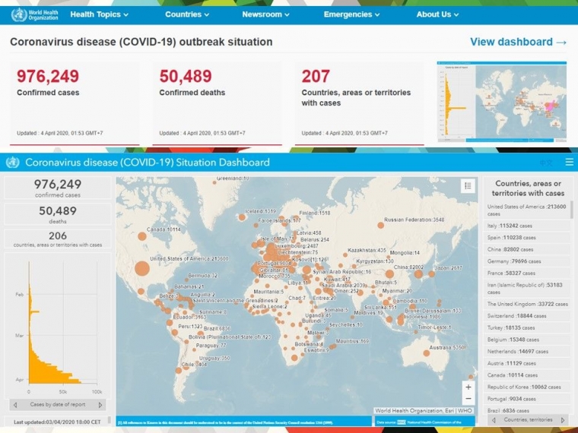578x433 pixels.
Task: Click the Canada case bubble on map
Action: point(142,236)
